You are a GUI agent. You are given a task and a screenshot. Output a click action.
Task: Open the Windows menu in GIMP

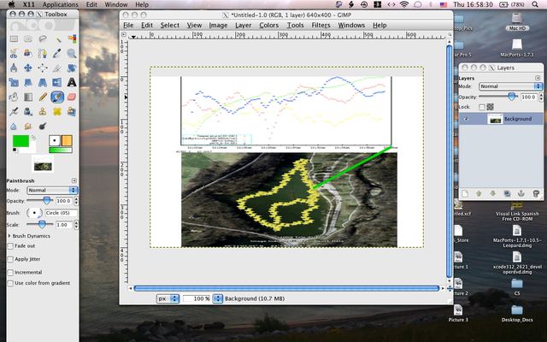coord(351,25)
